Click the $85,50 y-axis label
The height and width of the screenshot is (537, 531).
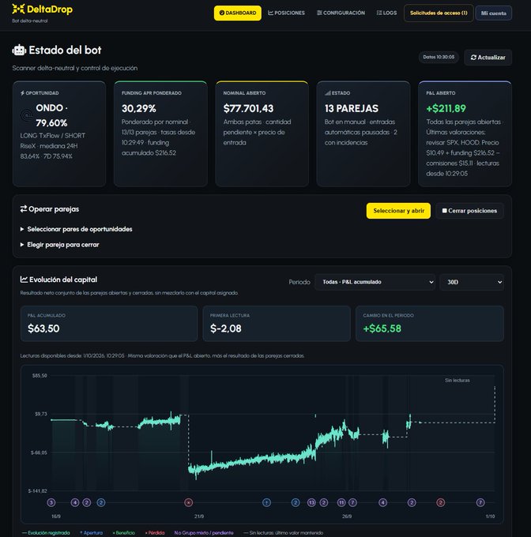40,376
